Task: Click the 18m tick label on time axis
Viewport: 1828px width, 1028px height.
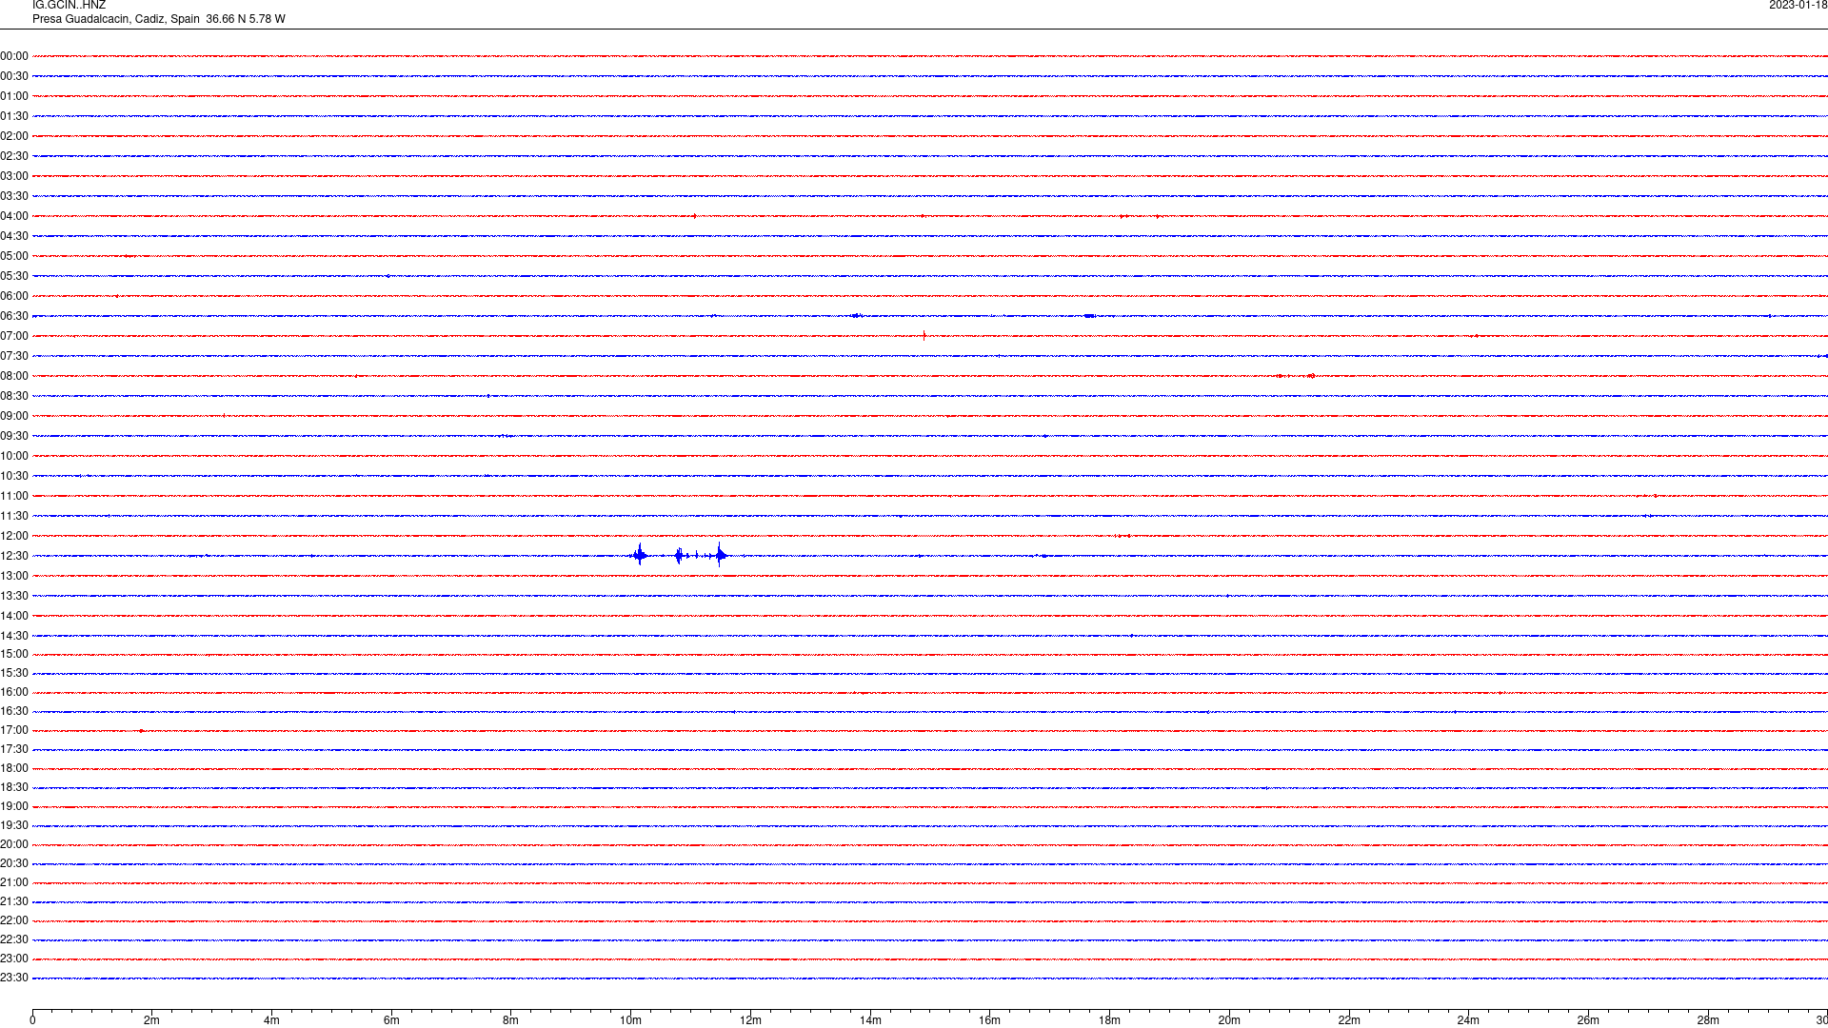Action: (1109, 1020)
